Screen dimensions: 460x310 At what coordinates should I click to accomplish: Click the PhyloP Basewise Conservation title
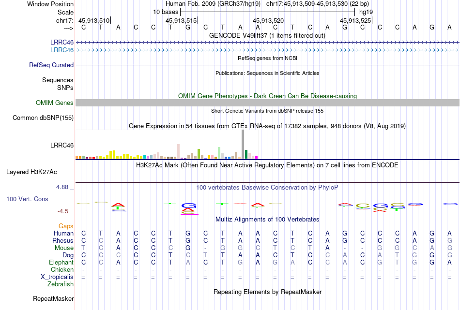267,187
